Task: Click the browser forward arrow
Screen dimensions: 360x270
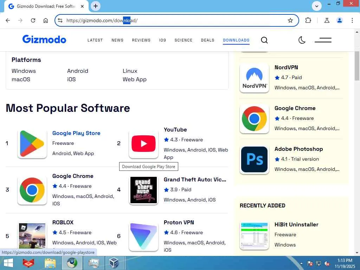Action: [x=20, y=20]
